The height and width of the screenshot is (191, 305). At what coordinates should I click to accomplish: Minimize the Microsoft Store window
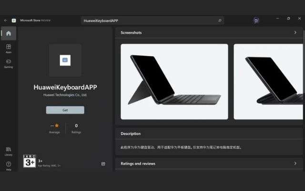point(278,18)
